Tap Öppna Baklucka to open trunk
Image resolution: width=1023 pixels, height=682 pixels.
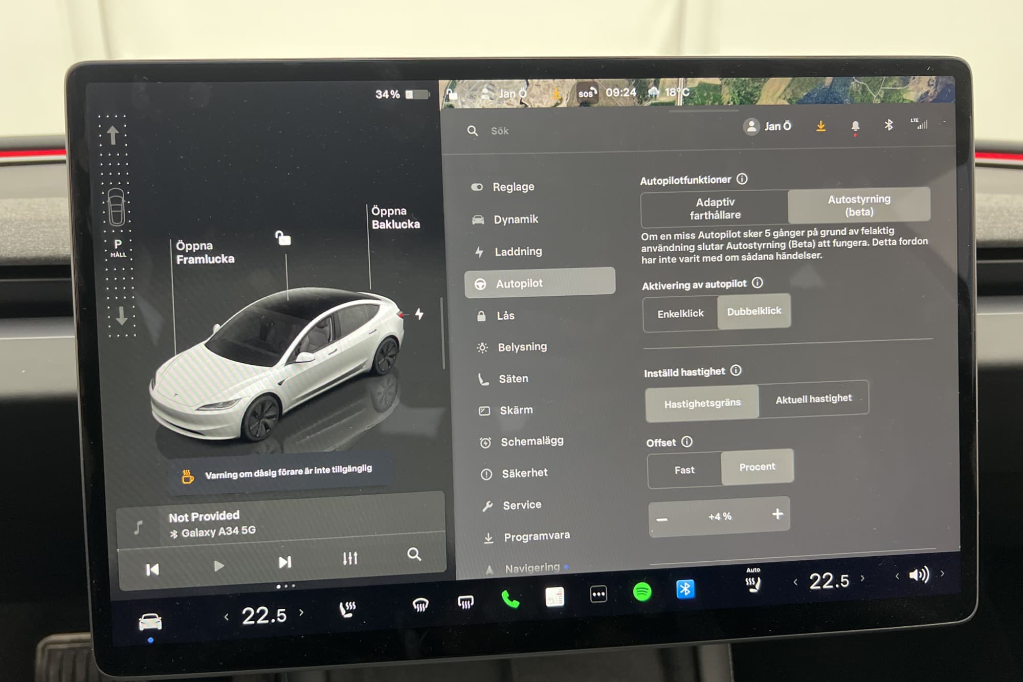click(x=395, y=217)
